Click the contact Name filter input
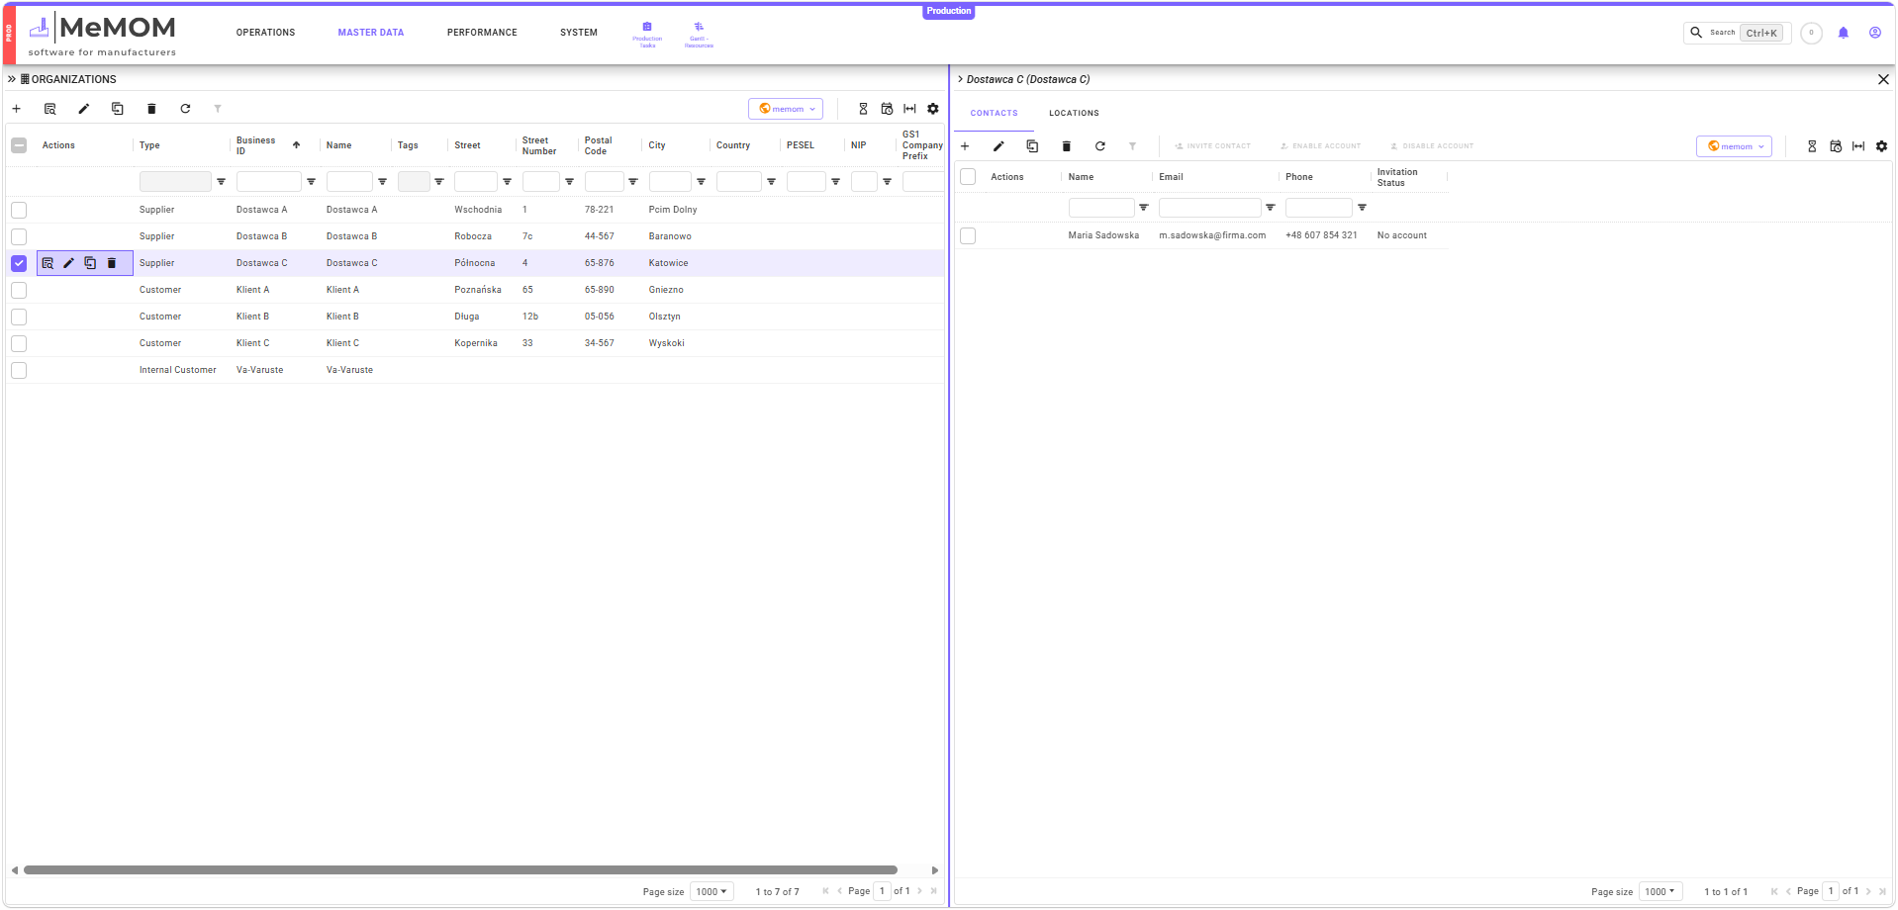Viewport: 1898px width, 910px height. (x=1101, y=208)
